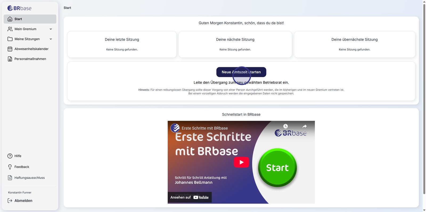Open the Start home icon
Image resolution: width=426 pixels, height=212 pixels.
coord(10,19)
